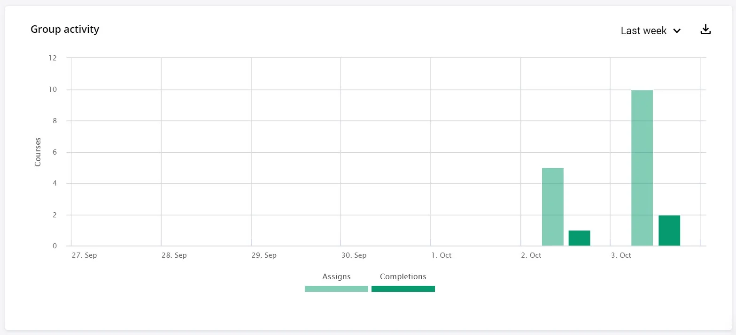Click the 3. Oct axis label
736x335 pixels.
click(620, 255)
